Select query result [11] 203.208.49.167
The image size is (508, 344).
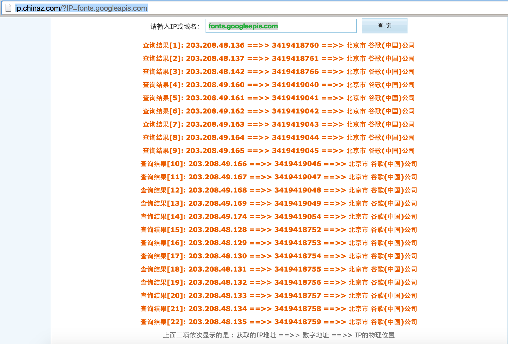[x=279, y=177]
